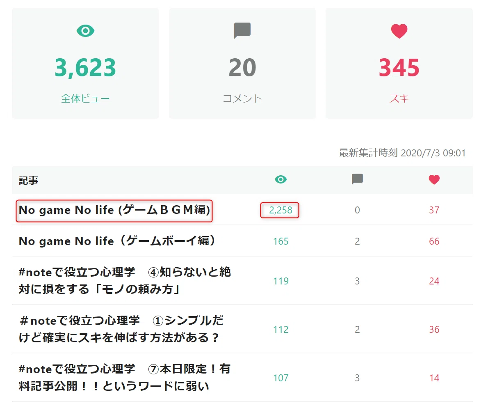Click the 記事 column header
This screenshot has height=408, width=488.
(x=28, y=181)
